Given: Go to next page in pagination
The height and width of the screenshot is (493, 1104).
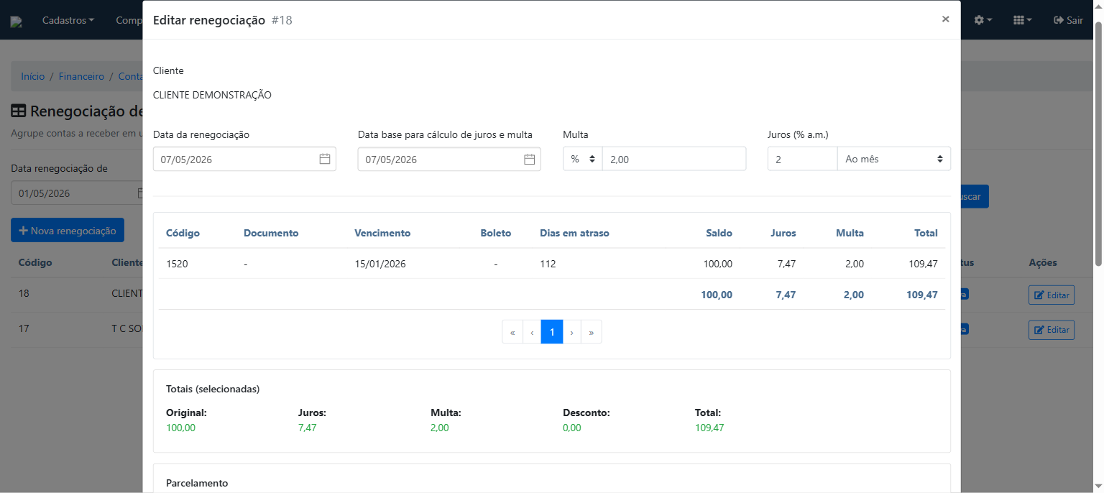Looking at the screenshot, I should [x=571, y=332].
